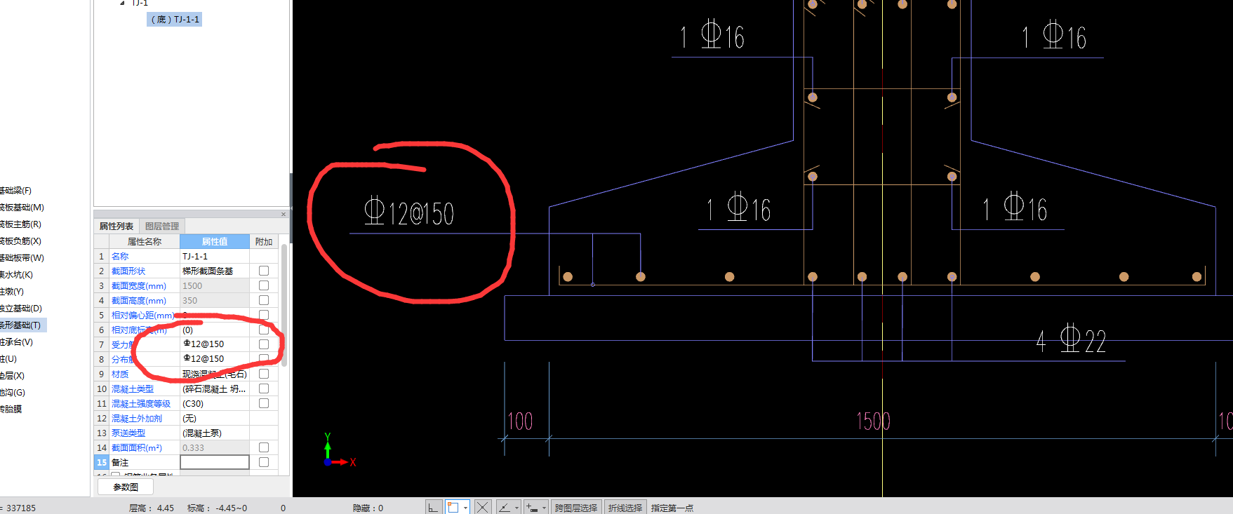Select the TJ-1-1 name value cell
The height and width of the screenshot is (514, 1233).
[x=215, y=257]
